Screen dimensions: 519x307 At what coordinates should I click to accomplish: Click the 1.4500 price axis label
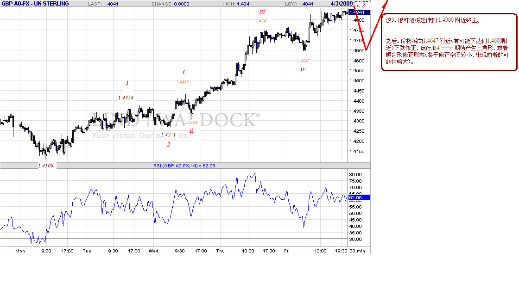(357, 81)
